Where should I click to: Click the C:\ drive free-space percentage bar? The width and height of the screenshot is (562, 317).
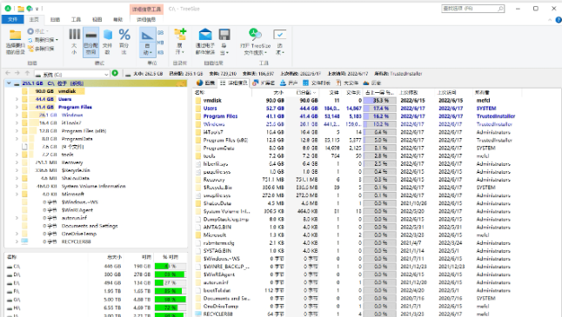click(171, 267)
